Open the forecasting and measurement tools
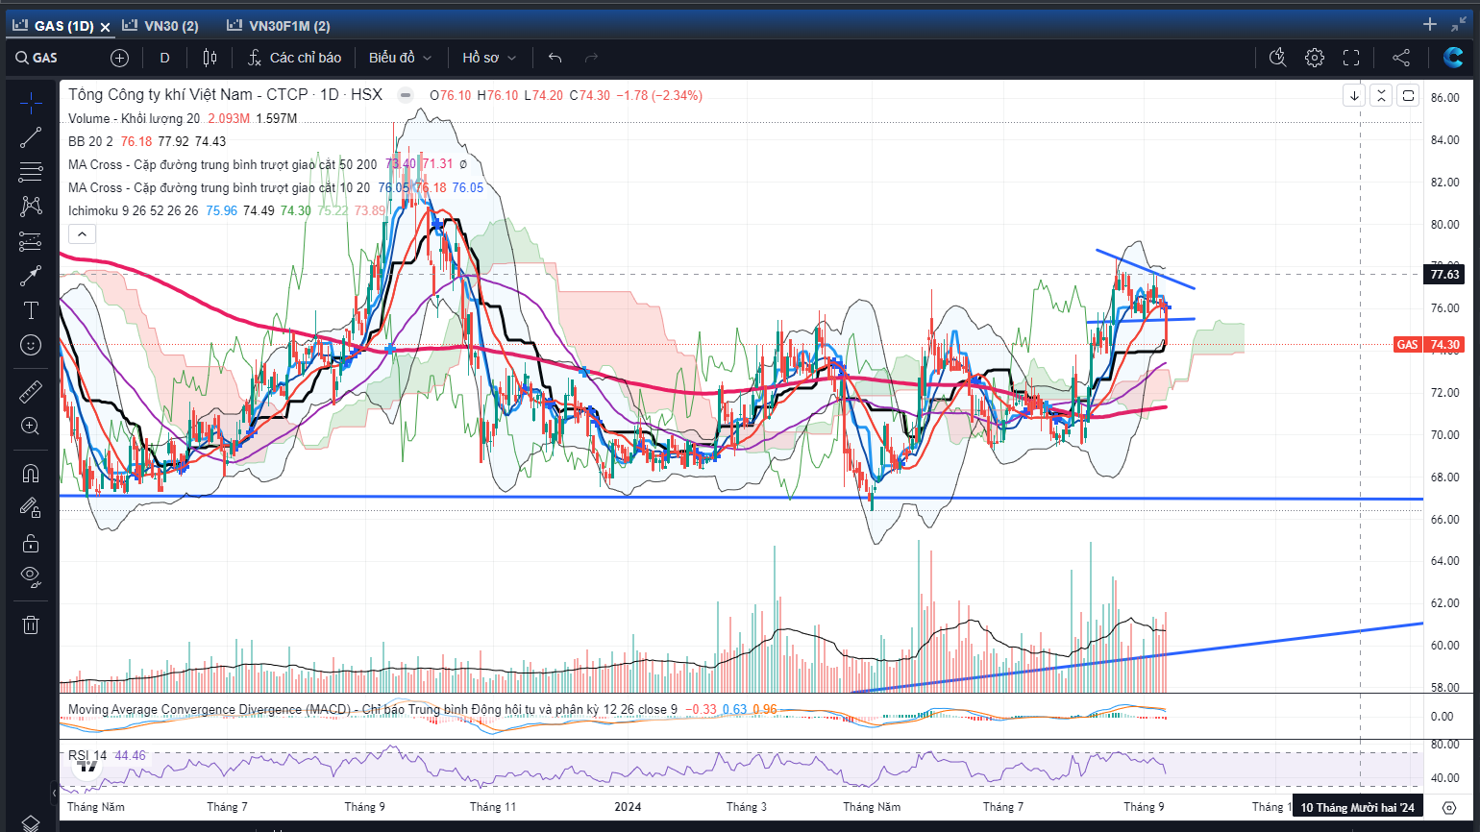This screenshot has height=832, width=1480. (x=31, y=242)
